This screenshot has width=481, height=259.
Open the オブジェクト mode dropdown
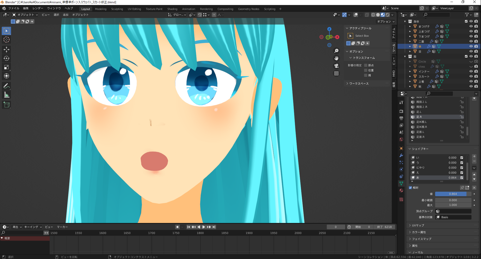click(x=25, y=15)
